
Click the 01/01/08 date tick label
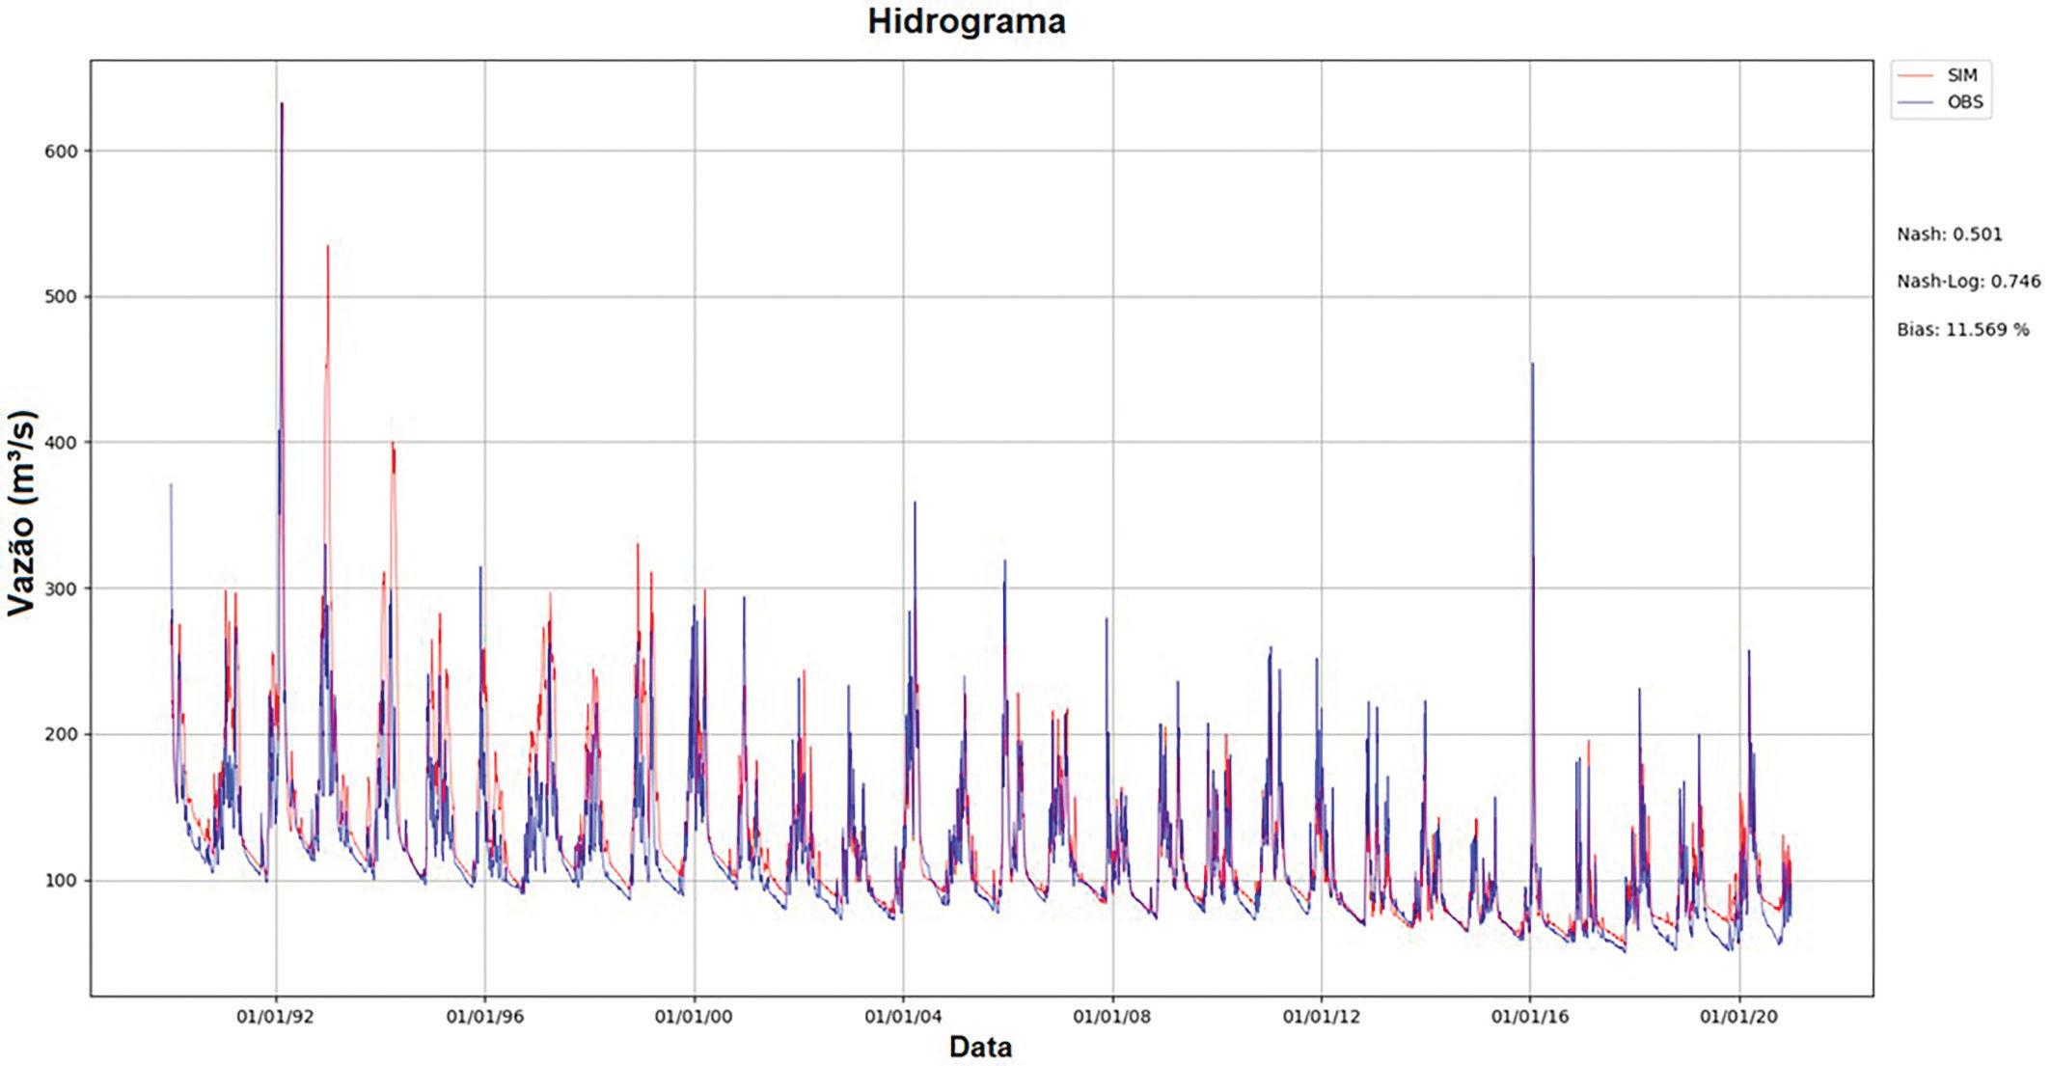point(1112,1017)
